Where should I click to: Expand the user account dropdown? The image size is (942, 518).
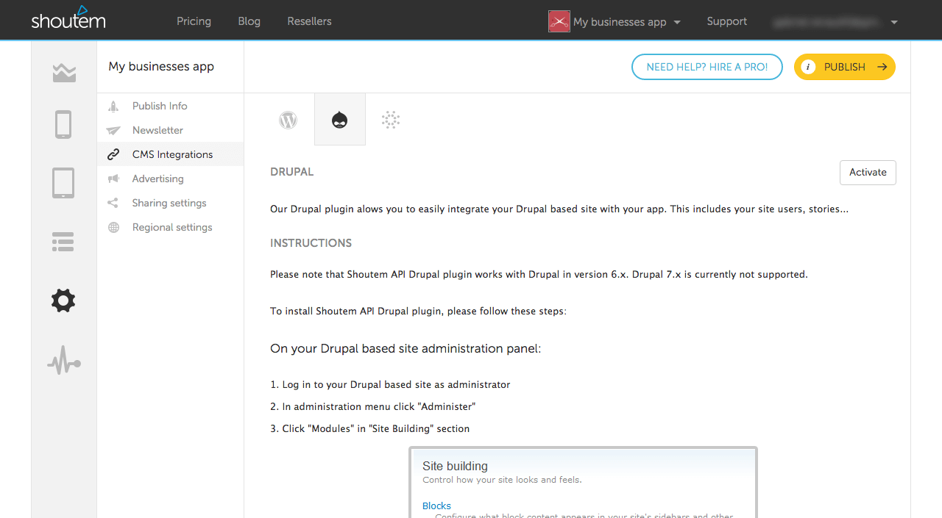(835, 22)
